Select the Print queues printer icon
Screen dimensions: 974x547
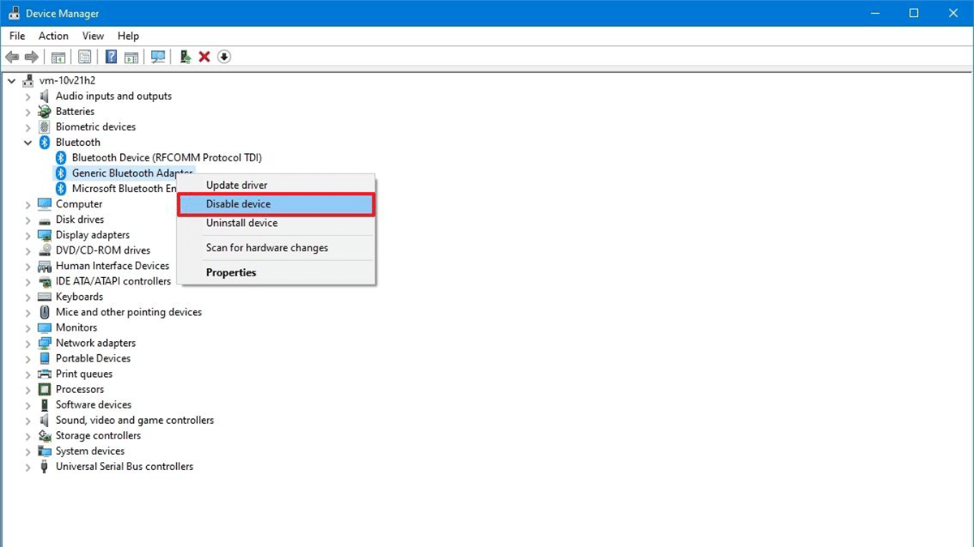pyautogui.click(x=45, y=374)
